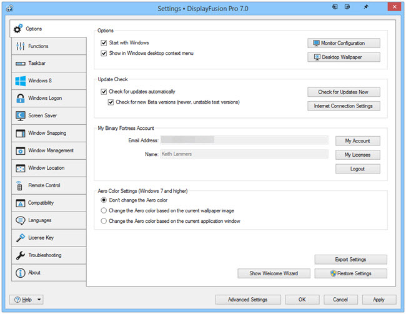Open the Windows 8 settings tab
This screenshot has width=406, height=314.
(x=49, y=81)
